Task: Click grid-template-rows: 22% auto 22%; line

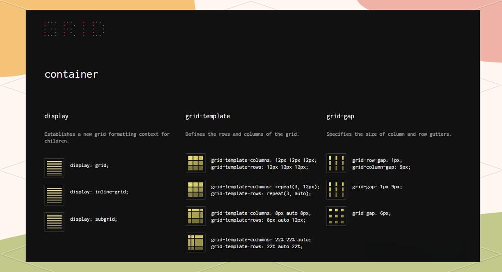Action: (x=257, y=246)
